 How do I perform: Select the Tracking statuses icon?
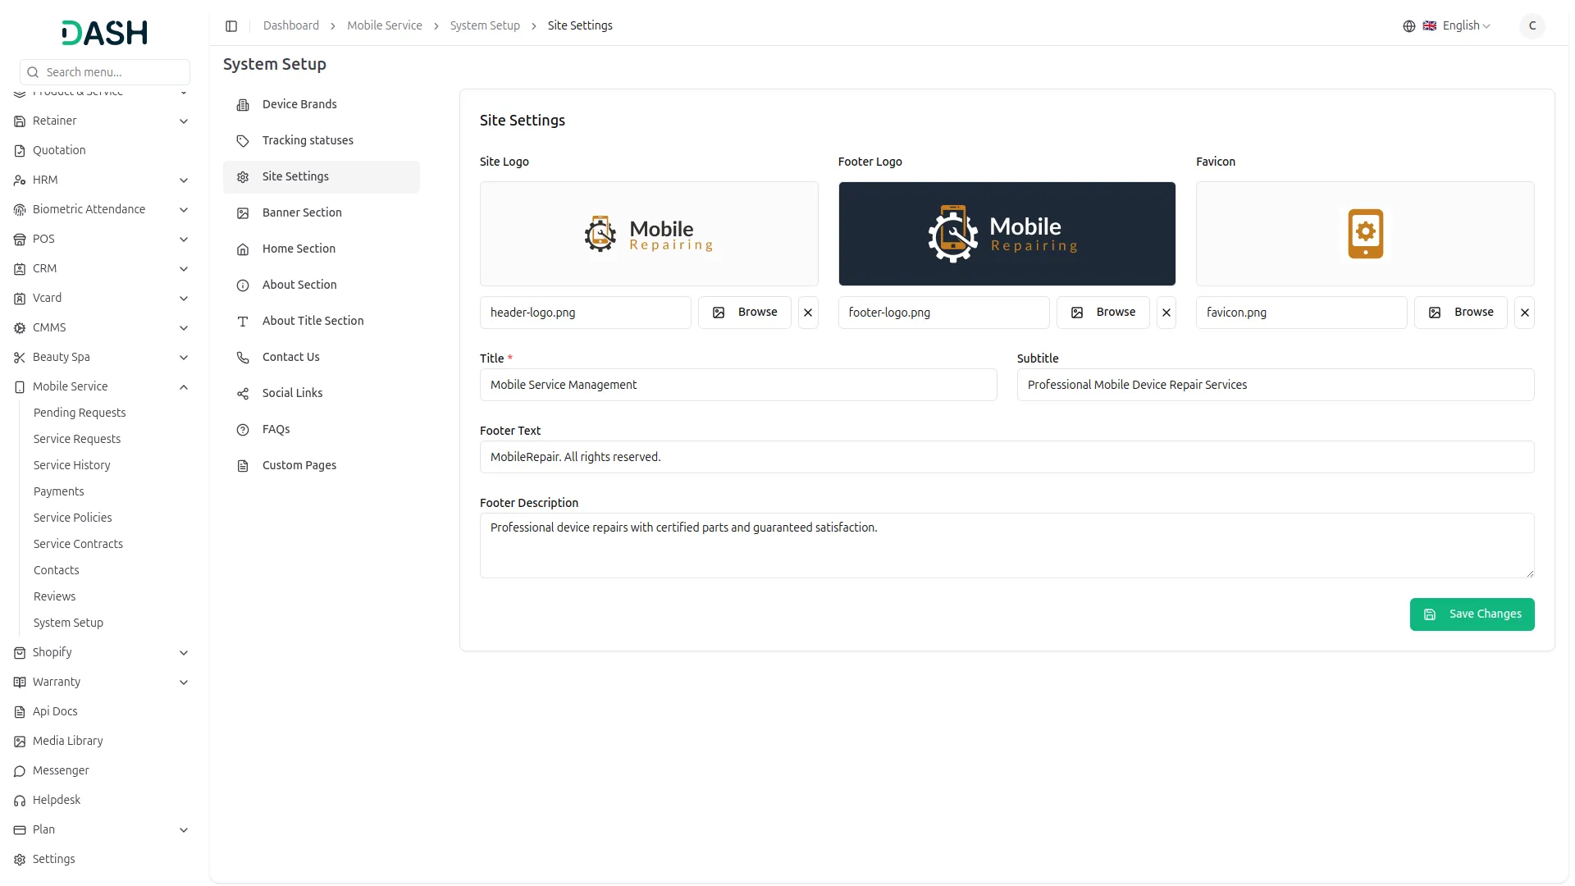click(242, 140)
